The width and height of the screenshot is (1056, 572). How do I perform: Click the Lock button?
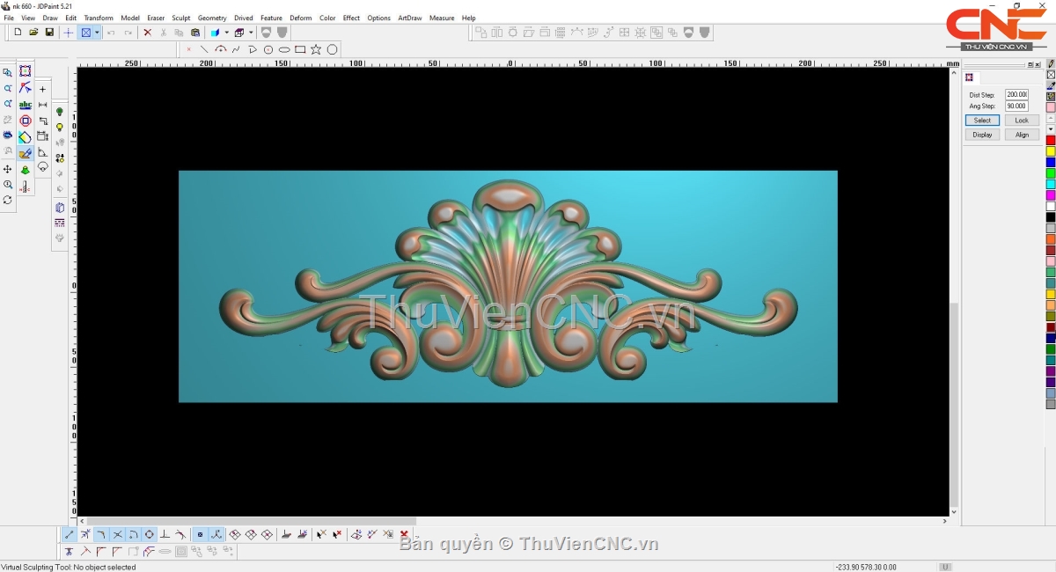point(1022,121)
